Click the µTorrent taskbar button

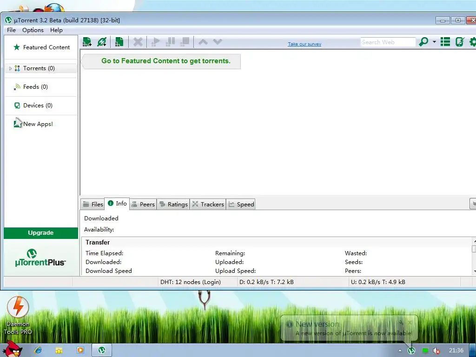tap(102, 350)
